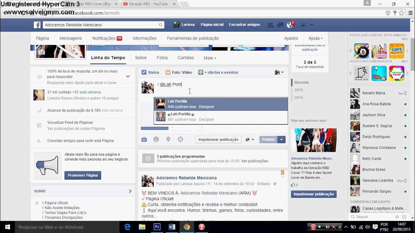Screen dimensions: 415x233
Task: Click the camera icon to add photo
Action: pyautogui.click(x=144, y=139)
